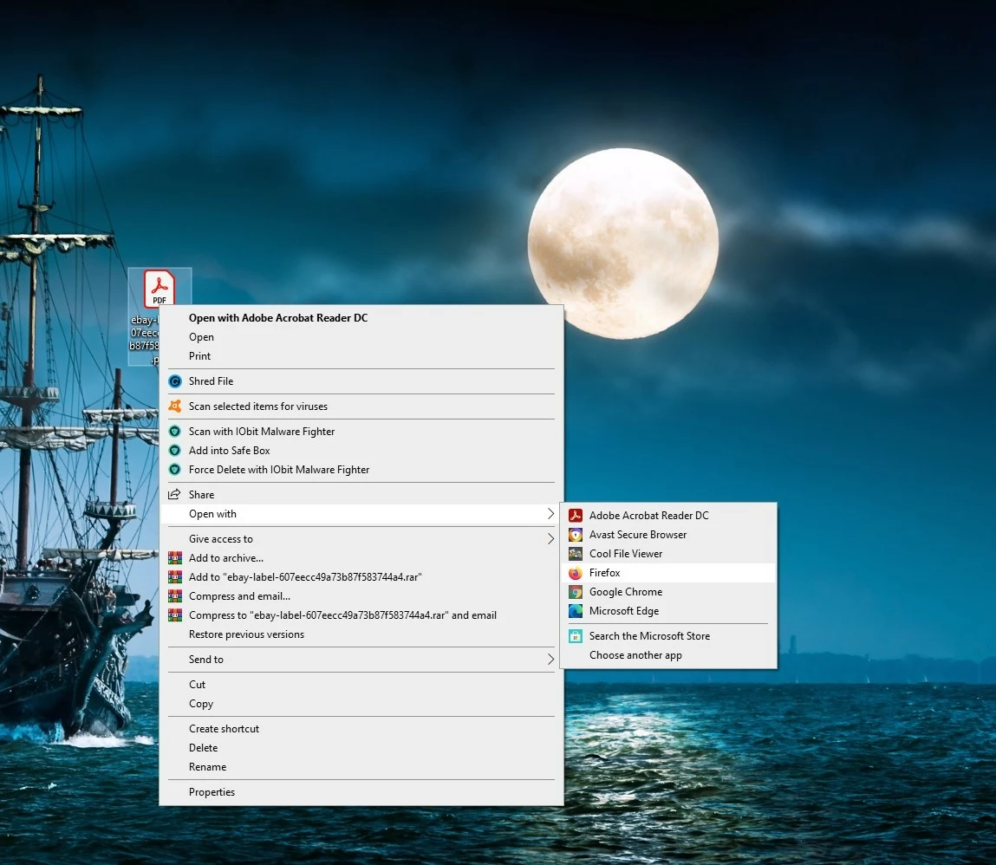The width and height of the screenshot is (996, 865).
Task: Select Print from the context menu
Action: coord(361,355)
